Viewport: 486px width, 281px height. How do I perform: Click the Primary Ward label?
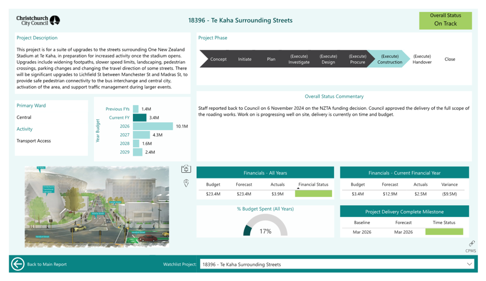coord(31,106)
